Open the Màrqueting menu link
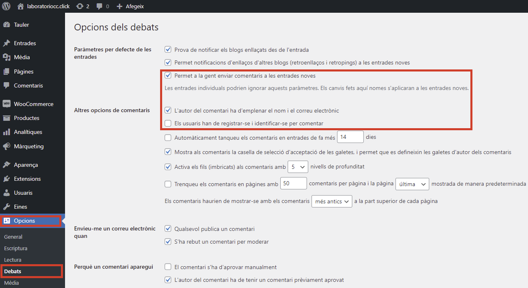Screen dimensions: 528x288 [x=29, y=146]
